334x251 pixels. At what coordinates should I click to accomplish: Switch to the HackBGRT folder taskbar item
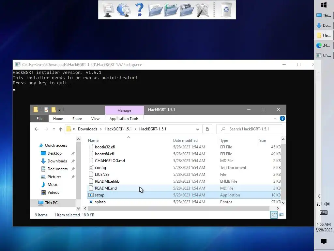[324, 35]
